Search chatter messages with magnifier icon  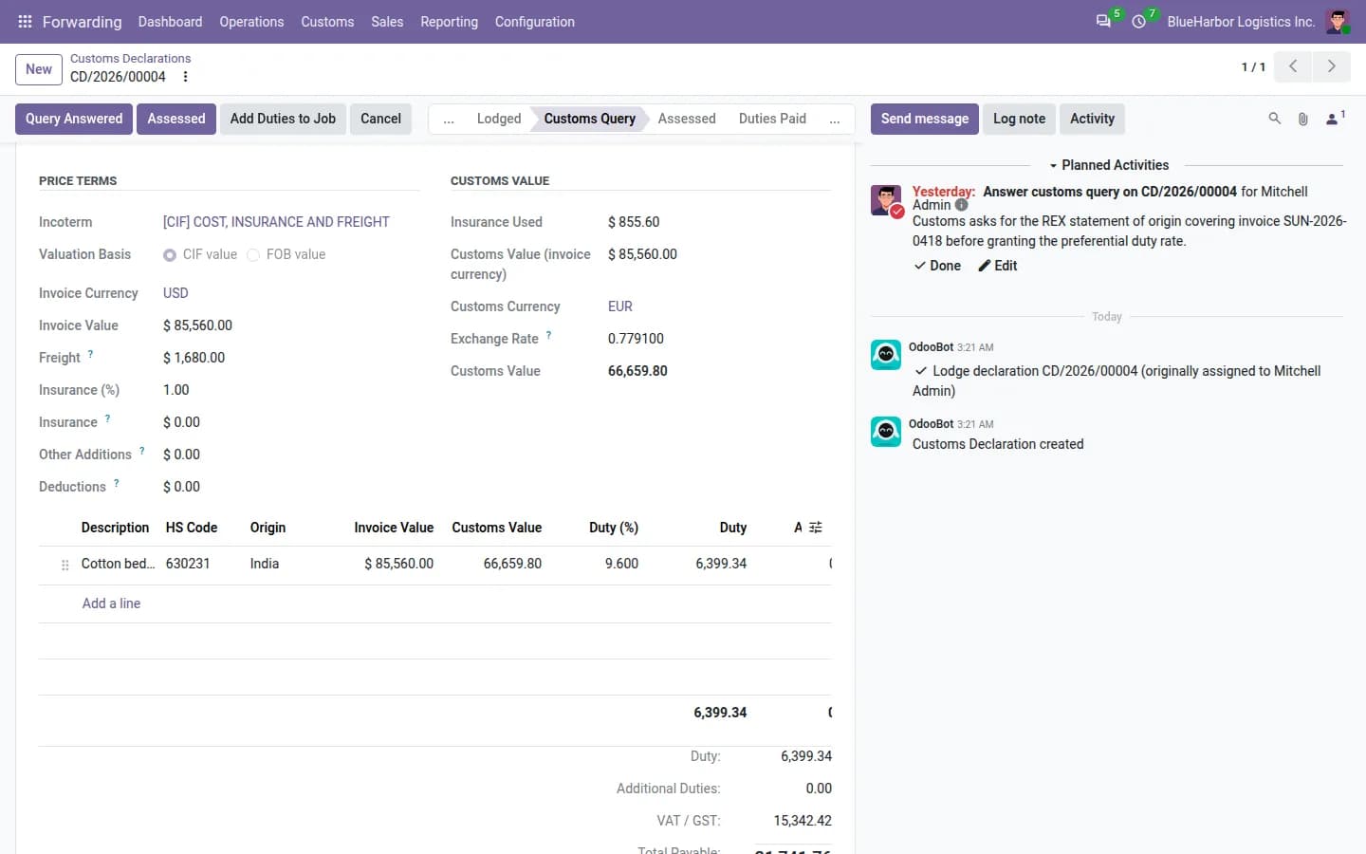[1275, 119]
